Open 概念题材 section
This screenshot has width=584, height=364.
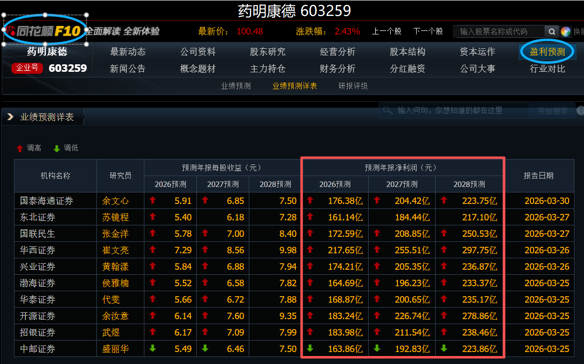[x=198, y=69]
